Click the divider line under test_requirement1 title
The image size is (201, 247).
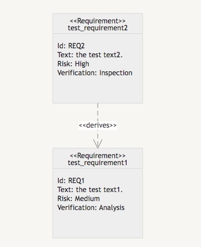[98, 168]
